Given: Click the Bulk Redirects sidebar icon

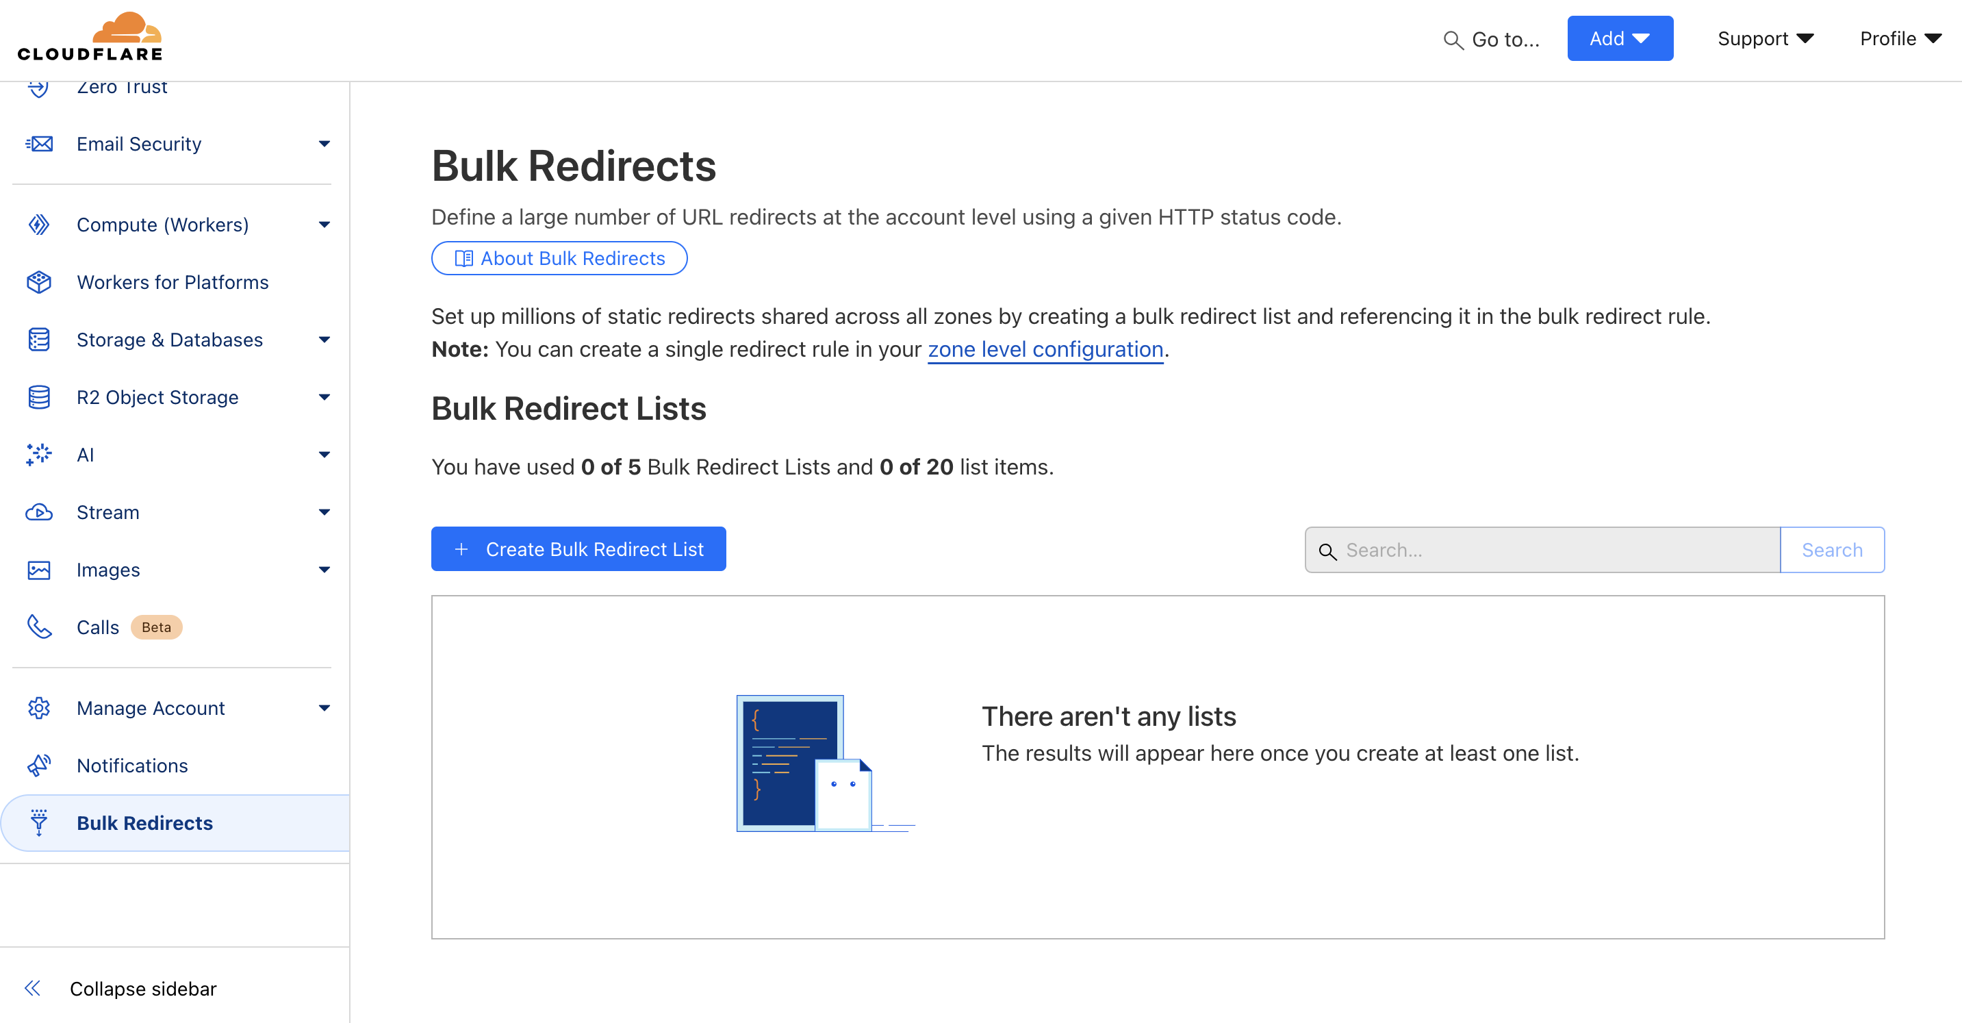Looking at the screenshot, I should [38, 822].
